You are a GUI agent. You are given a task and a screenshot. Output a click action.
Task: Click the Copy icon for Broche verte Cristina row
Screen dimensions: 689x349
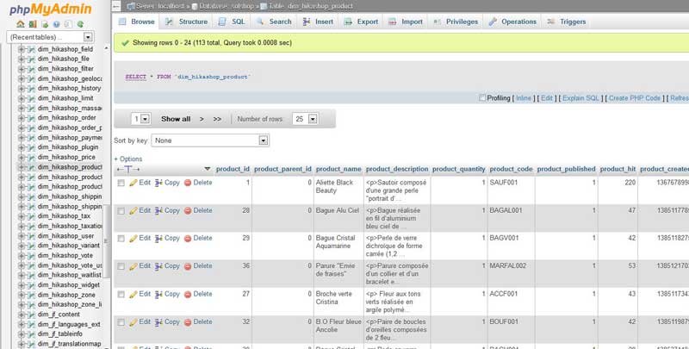tap(159, 294)
